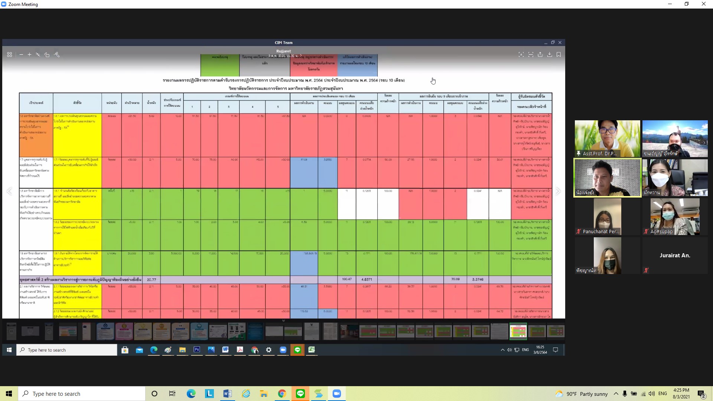The height and width of the screenshot is (401, 713).
Task: Go to previous image with left arrow
Action: point(9,191)
